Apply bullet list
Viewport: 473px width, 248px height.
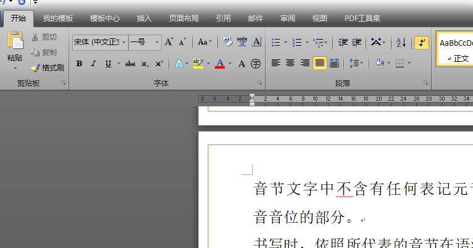pyautogui.click(x=276, y=42)
